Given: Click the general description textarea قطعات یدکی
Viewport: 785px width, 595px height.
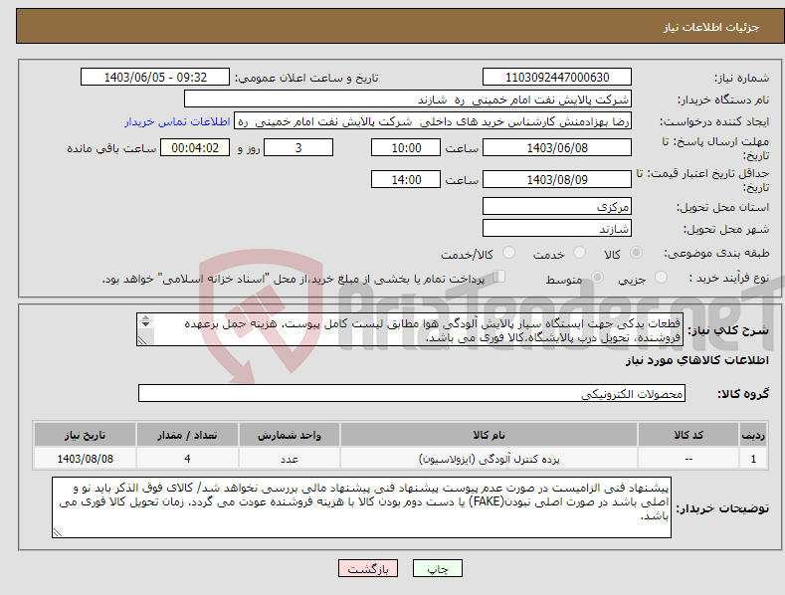Looking at the screenshot, I should click(410, 329).
